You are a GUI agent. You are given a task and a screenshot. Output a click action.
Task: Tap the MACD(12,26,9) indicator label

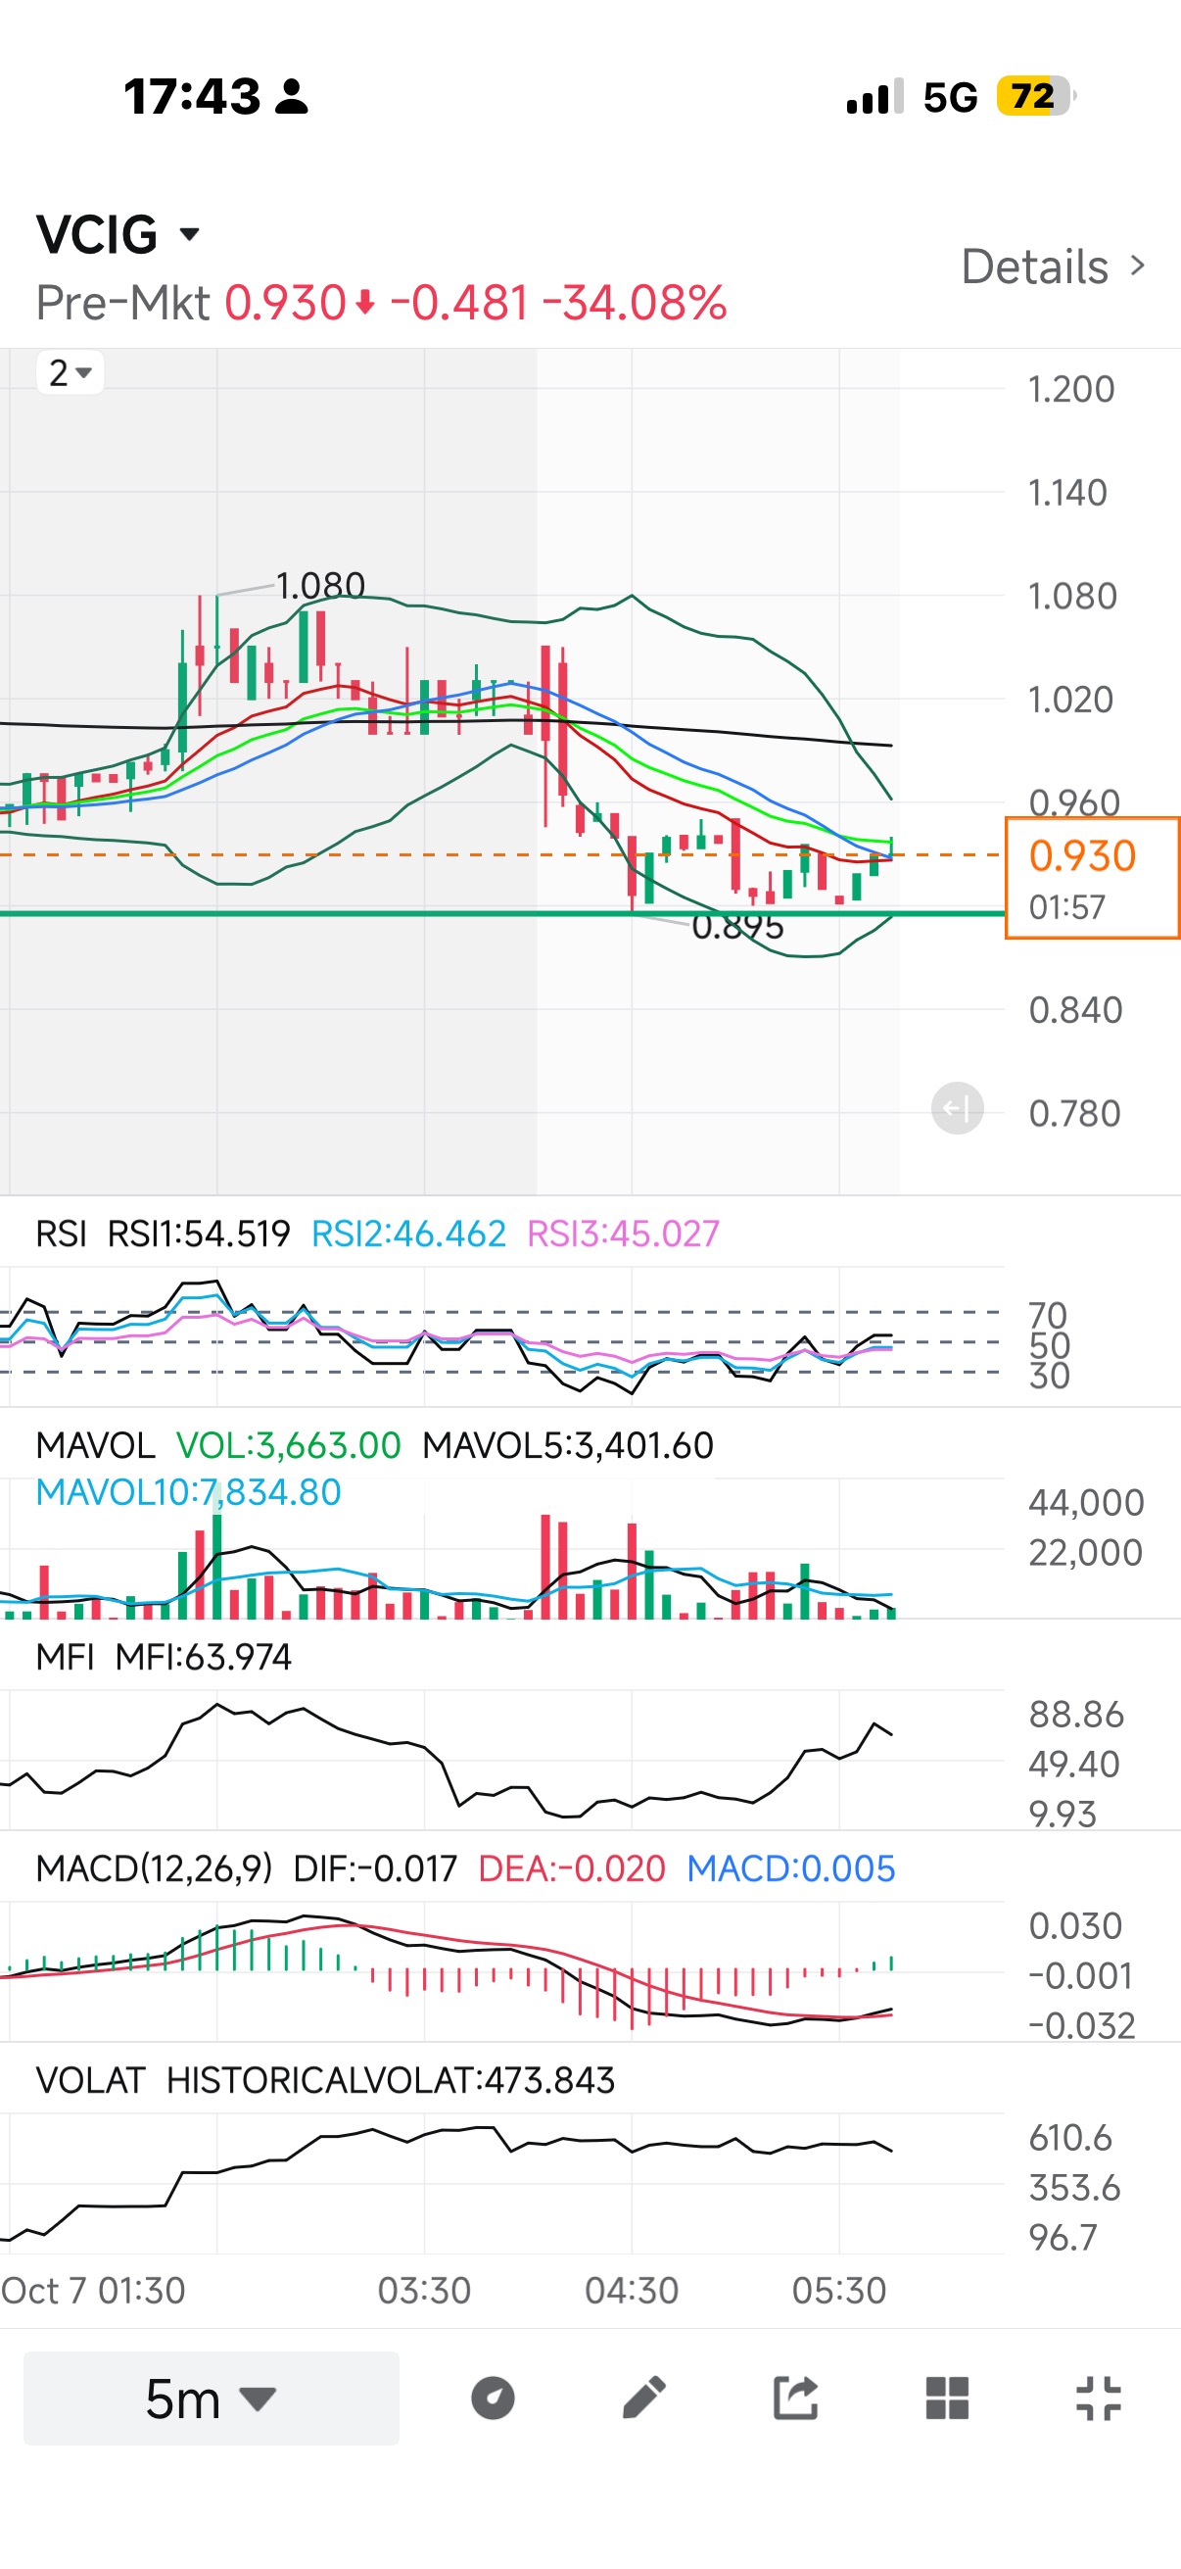pyautogui.click(x=154, y=1867)
